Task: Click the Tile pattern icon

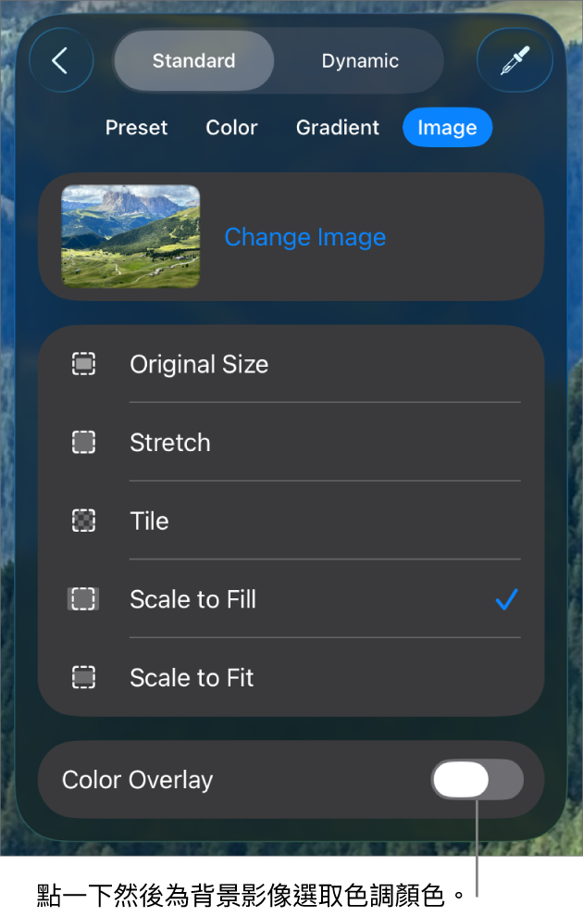Action: [x=84, y=521]
